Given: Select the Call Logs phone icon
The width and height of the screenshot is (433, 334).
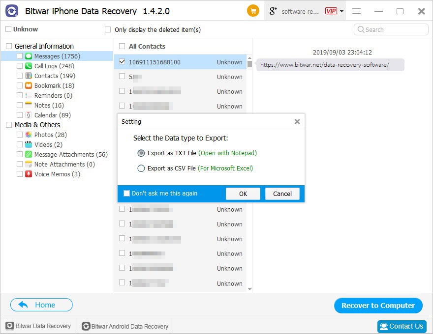Looking at the screenshot, I should point(29,66).
